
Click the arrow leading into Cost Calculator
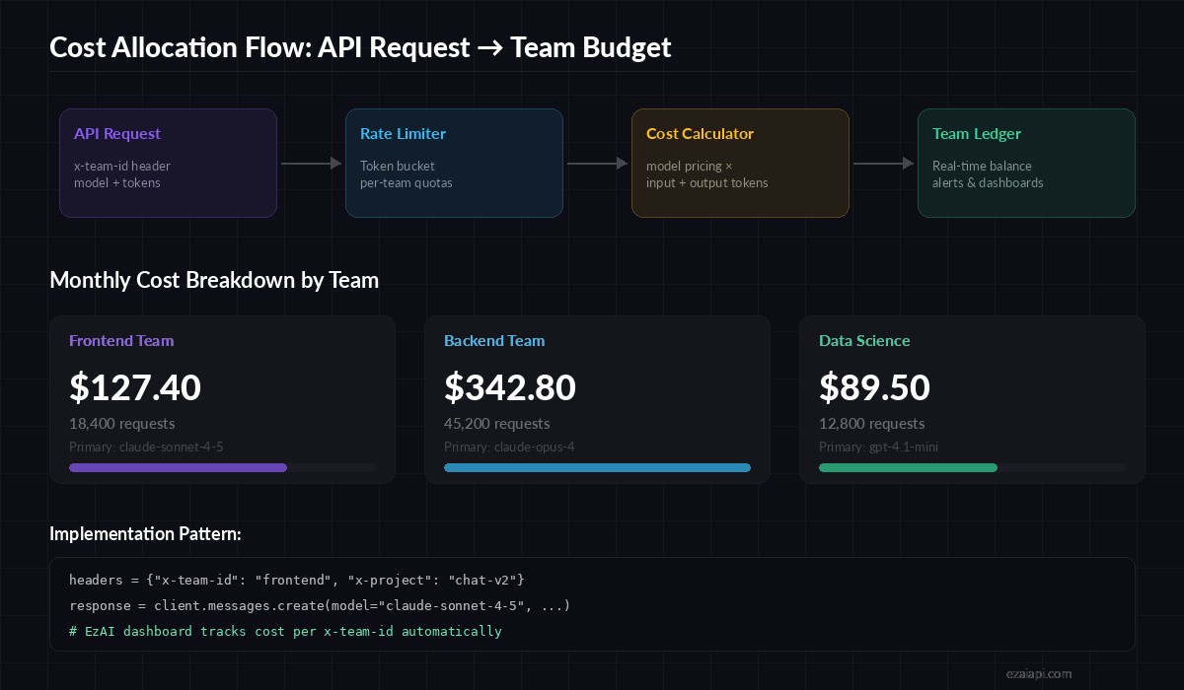pos(596,163)
